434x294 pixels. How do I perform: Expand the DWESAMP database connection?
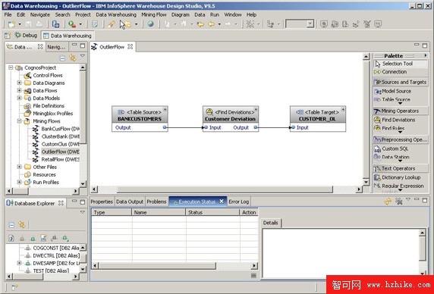pyautogui.click(x=19, y=263)
